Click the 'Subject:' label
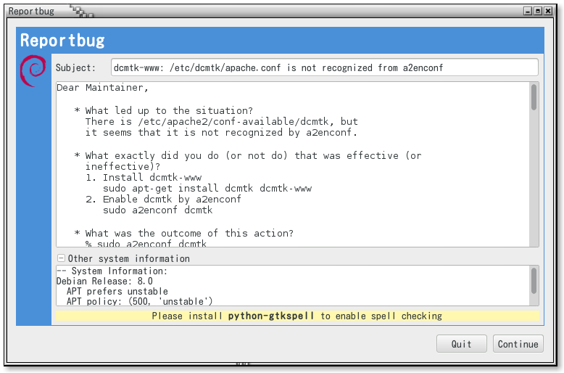Screen dimensions: 564x373 coord(75,67)
